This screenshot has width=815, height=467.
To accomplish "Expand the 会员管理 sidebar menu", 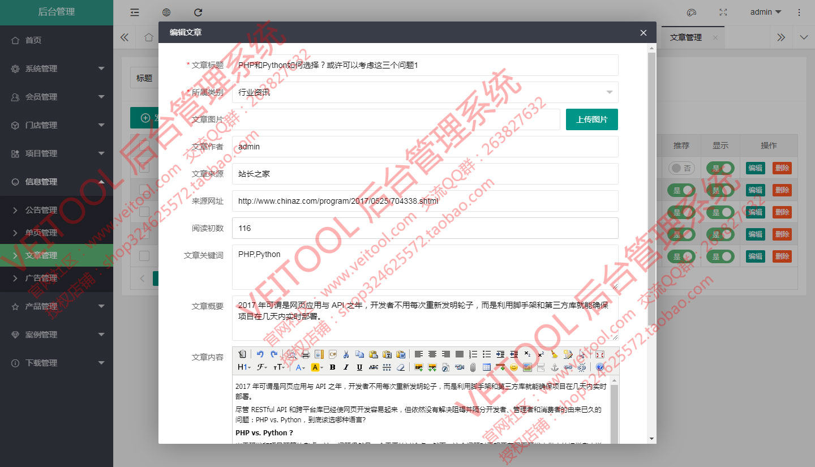I will click(x=57, y=97).
